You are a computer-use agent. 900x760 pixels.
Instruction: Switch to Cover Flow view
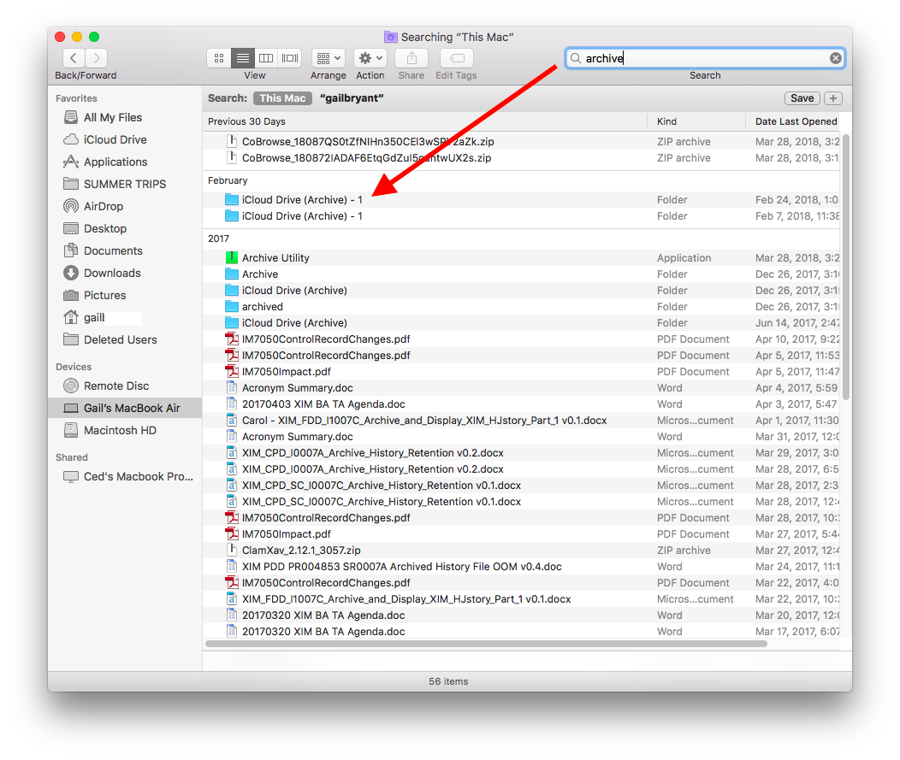click(x=290, y=58)
